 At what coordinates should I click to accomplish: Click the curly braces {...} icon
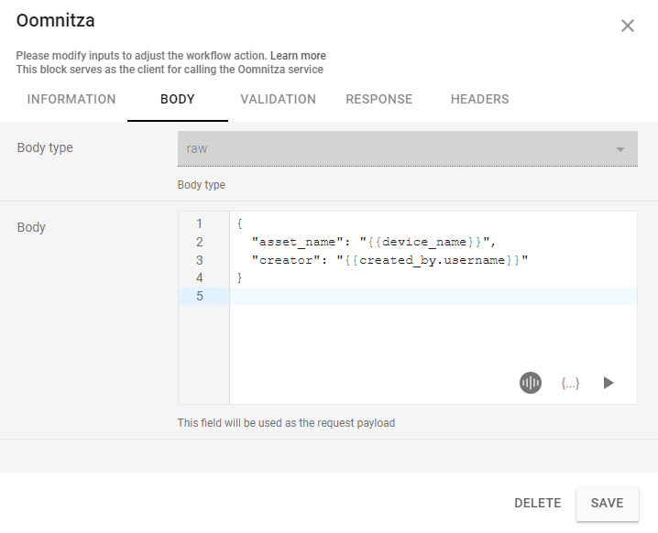[x=570, y=383]
